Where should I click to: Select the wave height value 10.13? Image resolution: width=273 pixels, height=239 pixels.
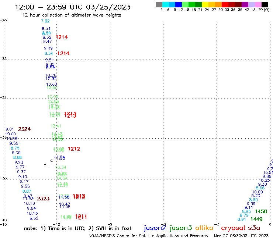32,213
